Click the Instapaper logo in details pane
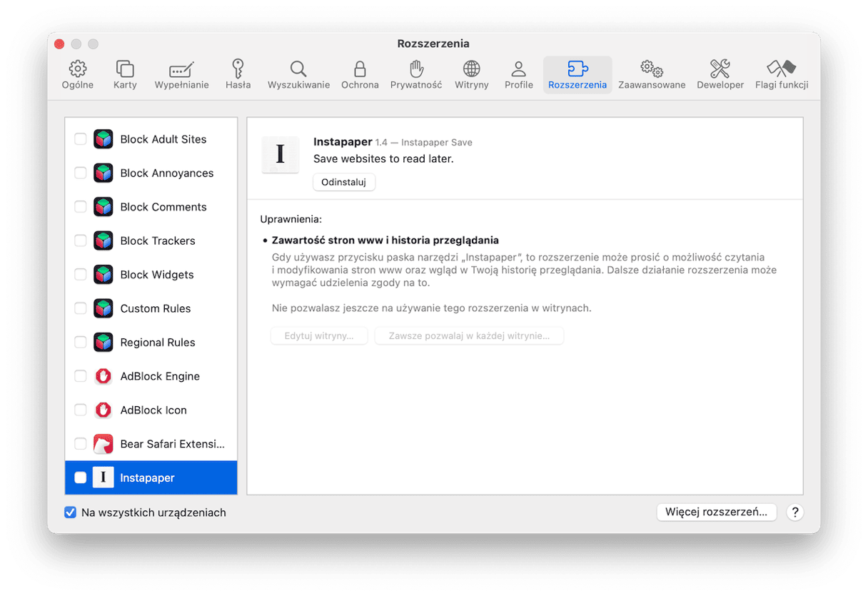Viewport: 868px width, 596px height. 280,154
